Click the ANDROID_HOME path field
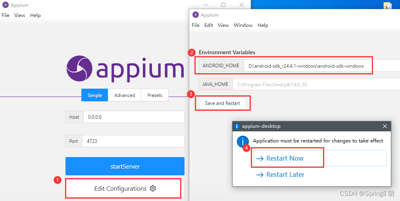The image size is (400, 201). click(322, 66)
